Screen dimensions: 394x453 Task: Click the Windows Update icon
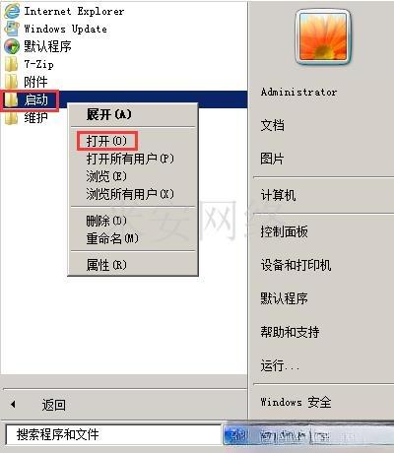click(x=12, y=29)
